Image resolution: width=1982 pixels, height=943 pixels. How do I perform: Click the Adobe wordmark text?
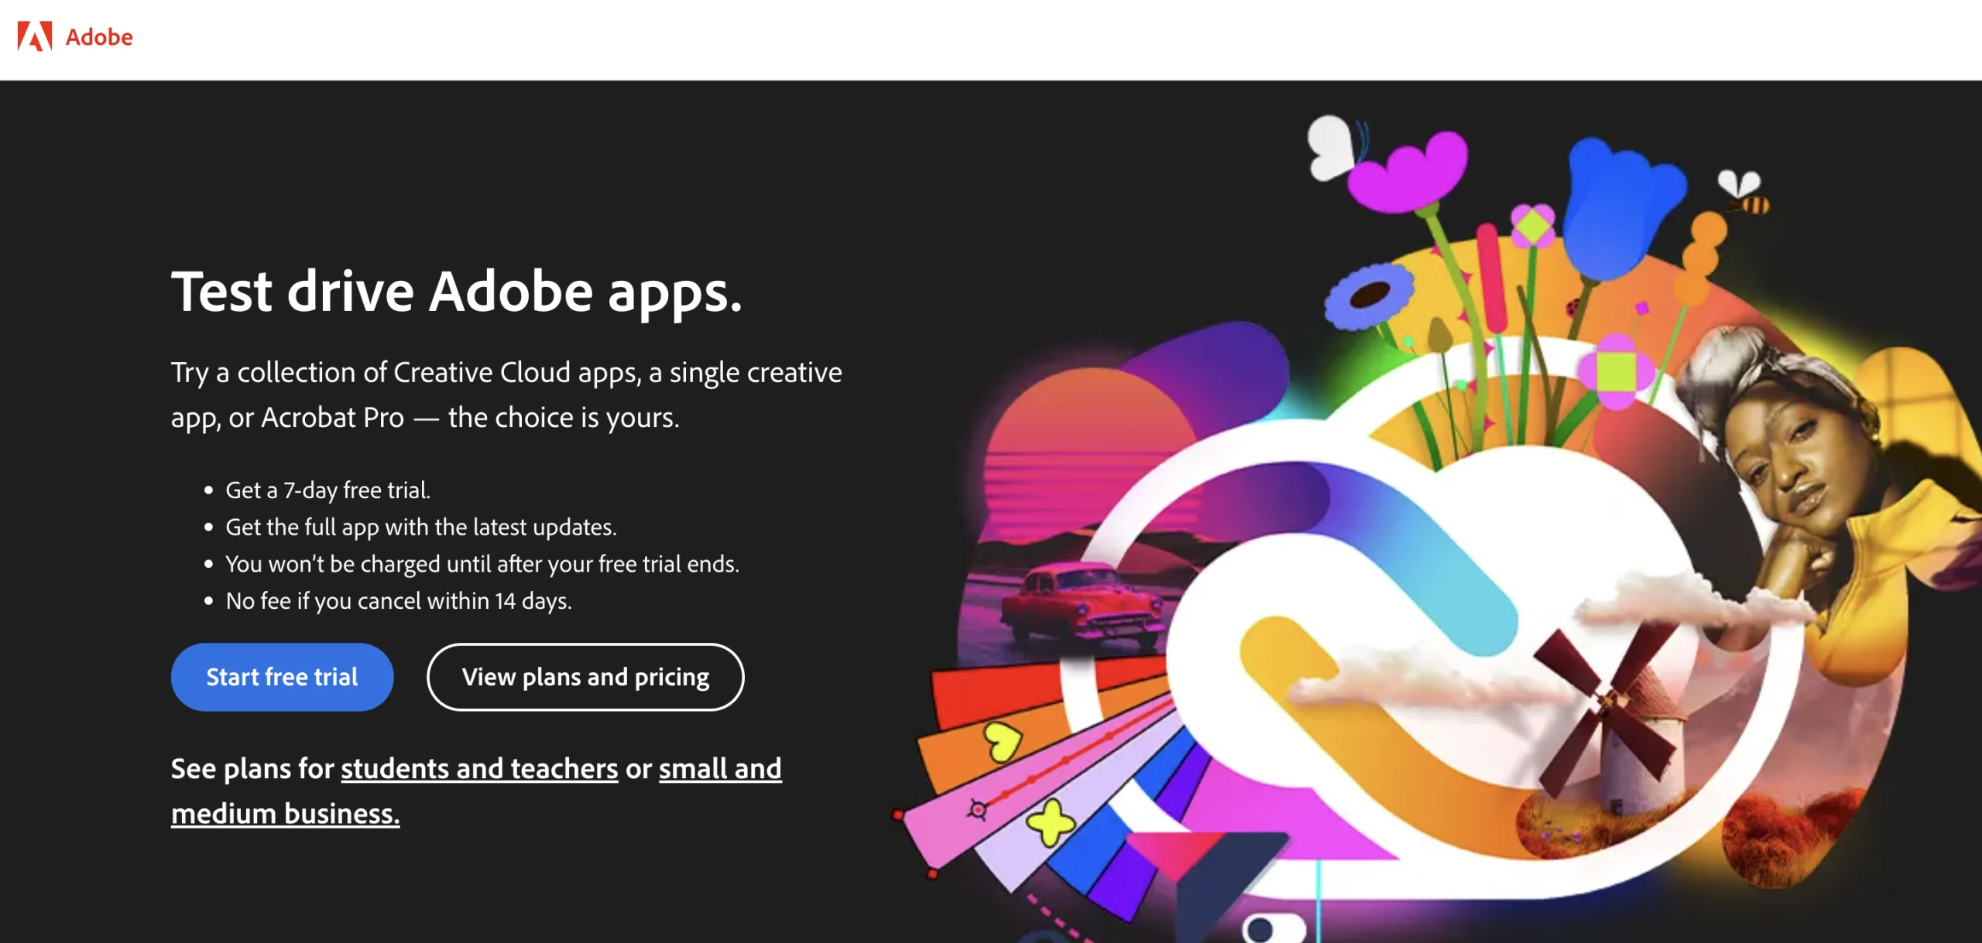(99, 37)
